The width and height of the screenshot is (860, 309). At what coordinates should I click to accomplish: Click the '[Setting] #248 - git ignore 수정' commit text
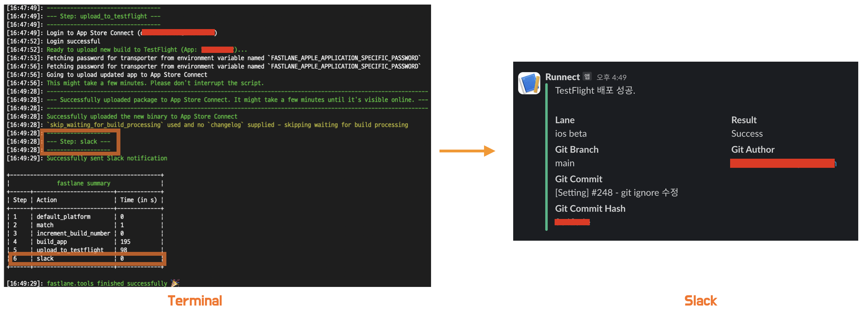point(616,193)
